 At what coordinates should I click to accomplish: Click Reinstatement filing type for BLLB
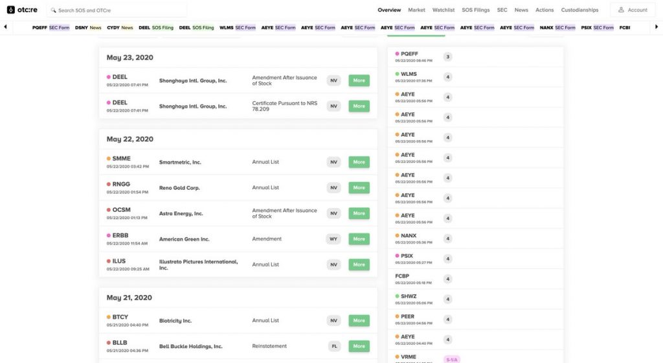[x=269, y=346]
